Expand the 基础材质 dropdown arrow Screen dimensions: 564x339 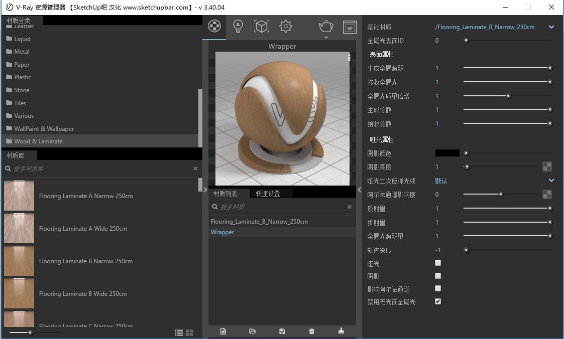551,27
